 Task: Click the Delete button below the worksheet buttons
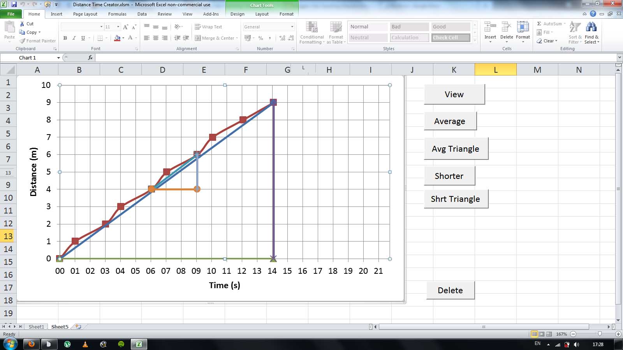coord(451,290)
